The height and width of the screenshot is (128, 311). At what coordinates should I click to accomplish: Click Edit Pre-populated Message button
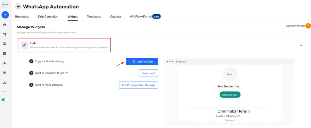(138, 85)
